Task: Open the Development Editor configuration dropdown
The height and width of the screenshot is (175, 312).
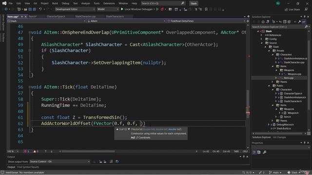Action: pos(75,9)
